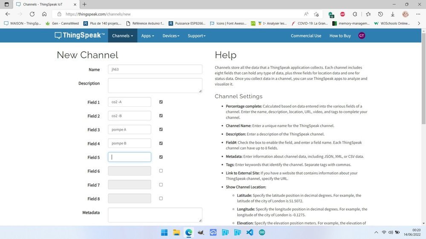
Task: Open the Gen - CannaWeed bookmark
Action: (x=62, y=23)
